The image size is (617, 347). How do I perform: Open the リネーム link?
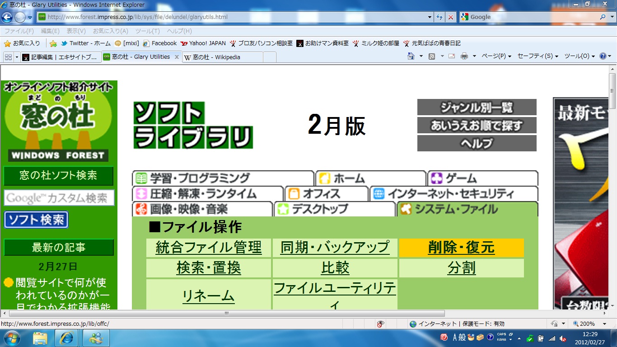tap(209, 296)
